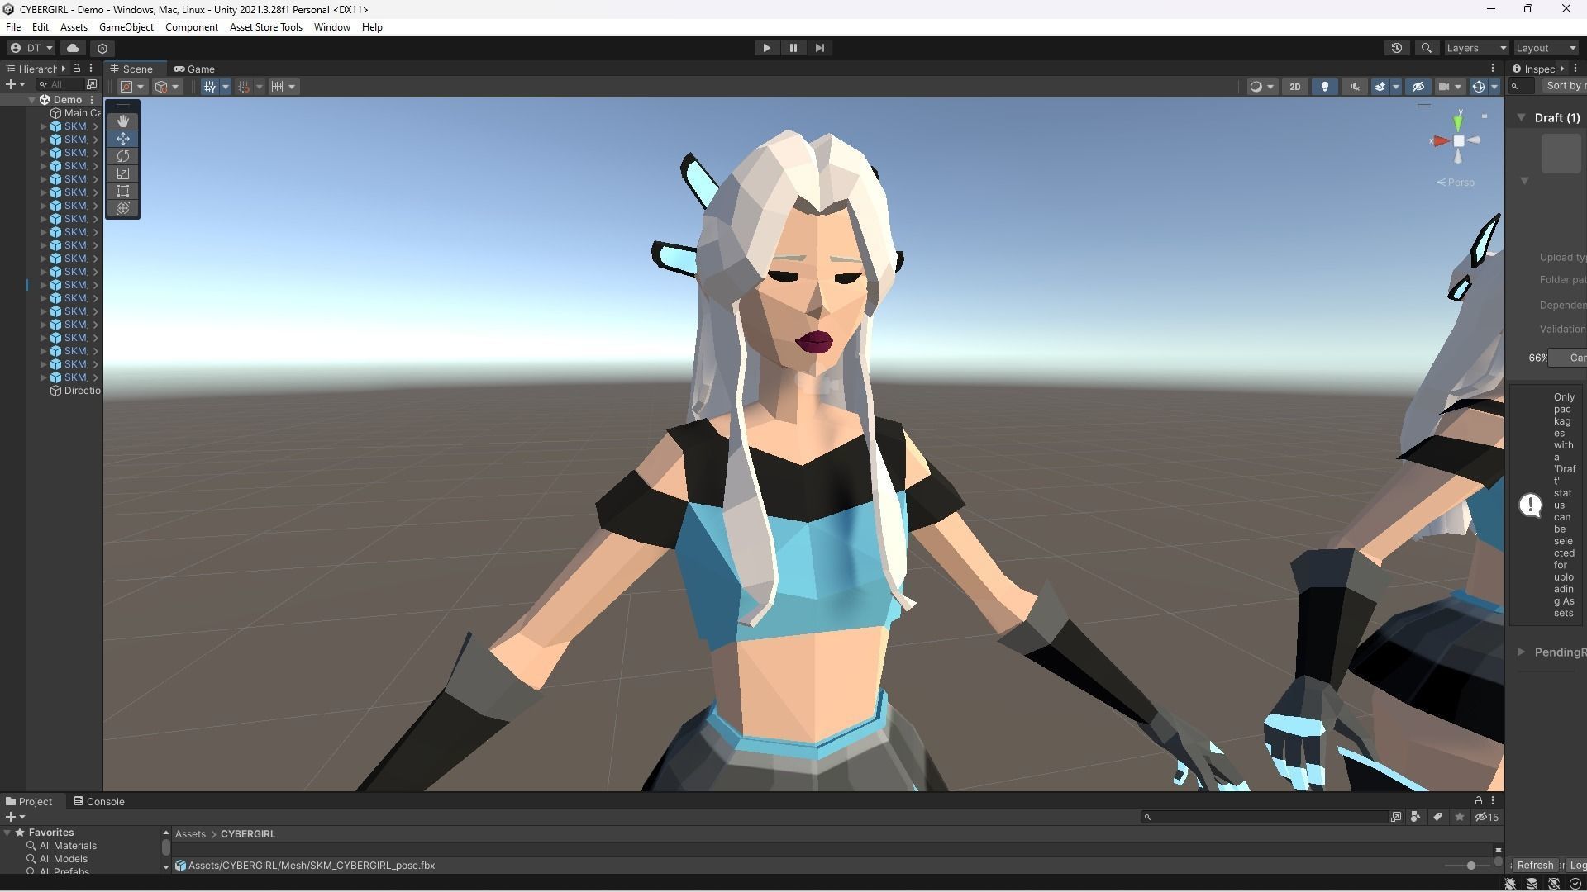
Task: Click the Pause button
Action: [x=793, y=48]
